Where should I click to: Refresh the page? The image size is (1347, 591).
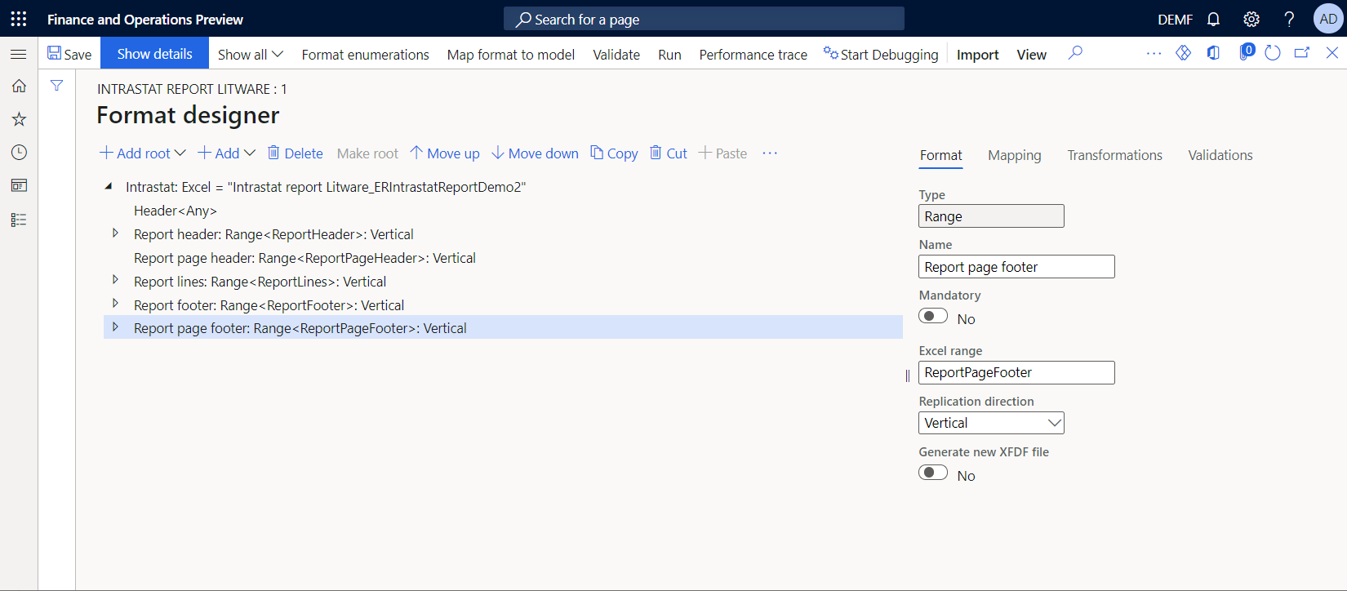[x=1273, y=53]
